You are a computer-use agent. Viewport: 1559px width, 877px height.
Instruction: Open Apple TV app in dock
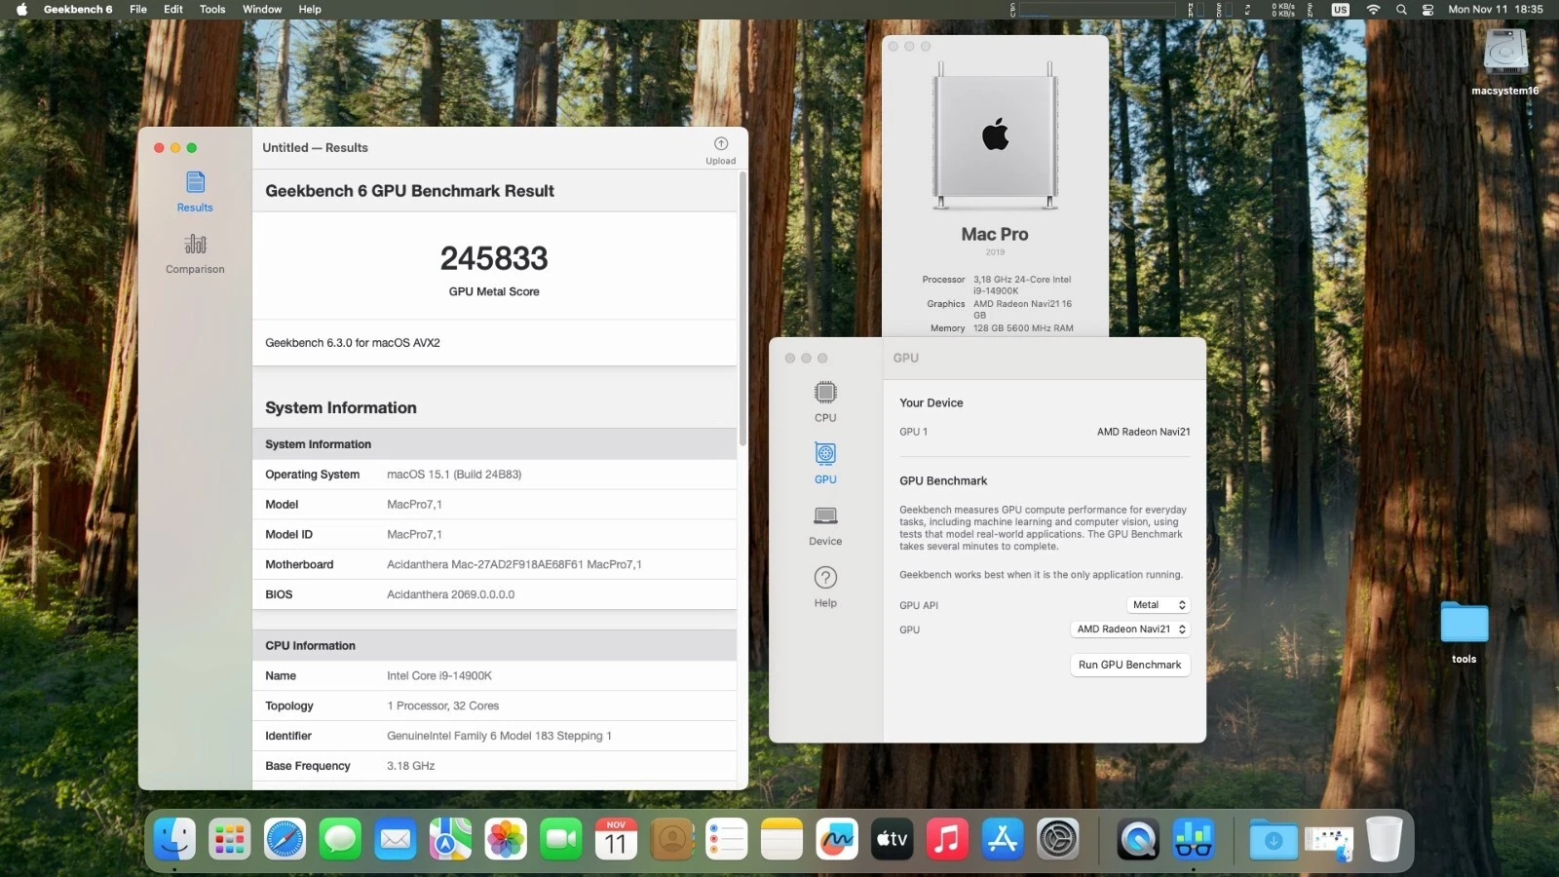click(x=893, y=838)
